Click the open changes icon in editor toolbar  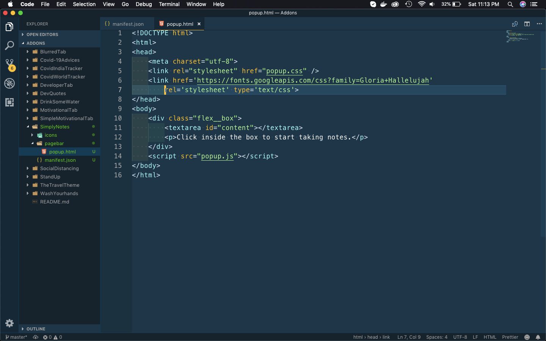pyautogui.click(x=515, y=24)
